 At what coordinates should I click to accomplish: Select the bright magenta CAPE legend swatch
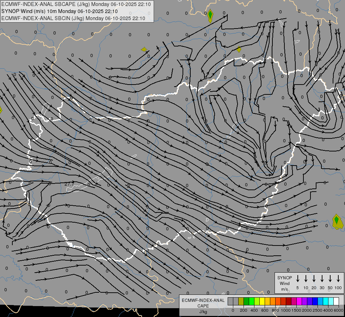[x=299, y=301]
